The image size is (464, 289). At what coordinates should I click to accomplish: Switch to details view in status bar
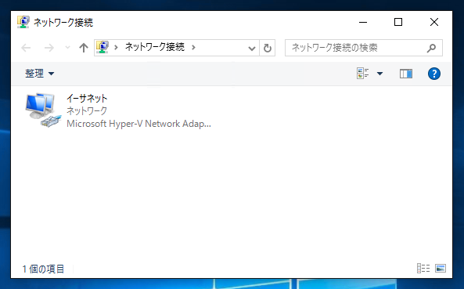[423, 269]
